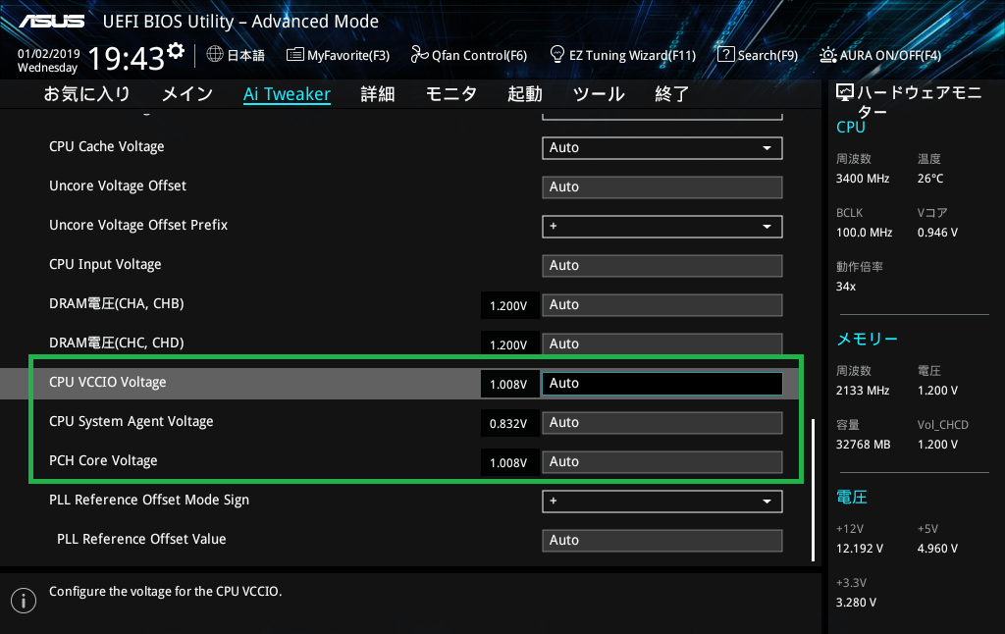The width and height of the screenshot is (1005, 634).
Task: Click the CPU Input Voltage field
Action: pyautogui.click(x=662, y=265)
